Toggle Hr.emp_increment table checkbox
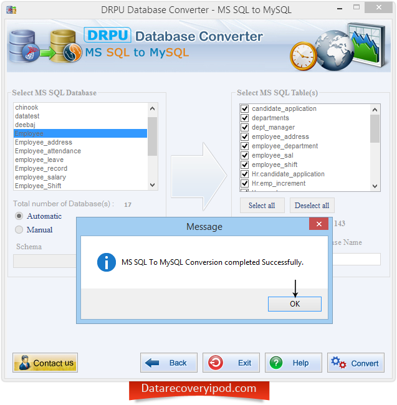397x405 pixels. [x=244, y=183]
